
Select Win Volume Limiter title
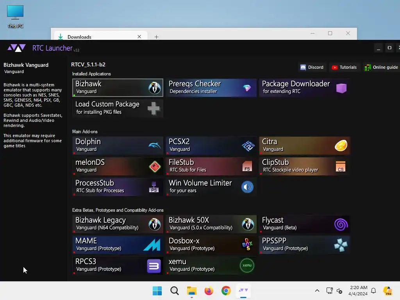tap(200, 183)
